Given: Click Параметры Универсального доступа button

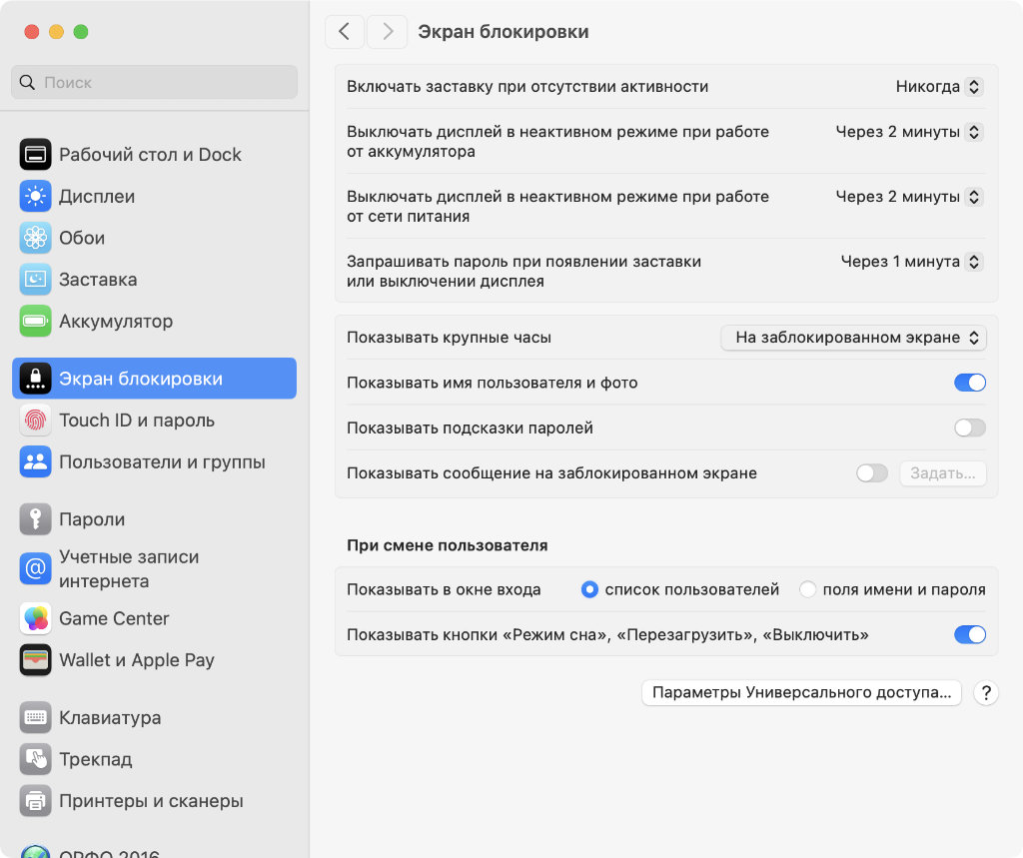Looking at the screenshot, I should click(x=801, y=692).
